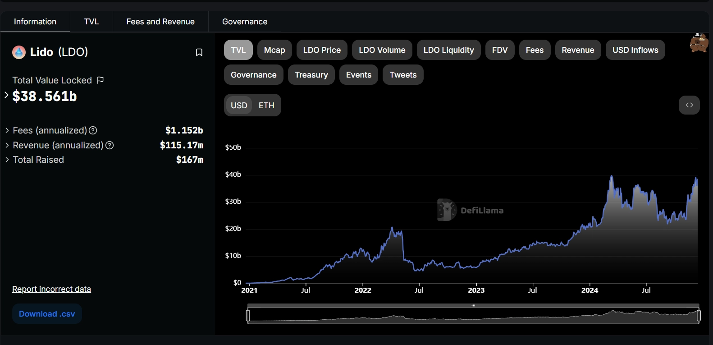The width and height of the screenshot is (713, 345).
Task: Click the $167m total raised value
Action: (x=190, y=160)
